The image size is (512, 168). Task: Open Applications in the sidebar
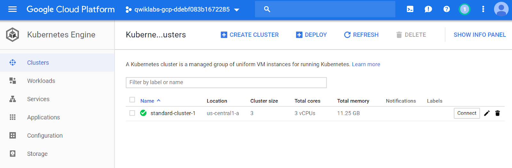point(57,117)
